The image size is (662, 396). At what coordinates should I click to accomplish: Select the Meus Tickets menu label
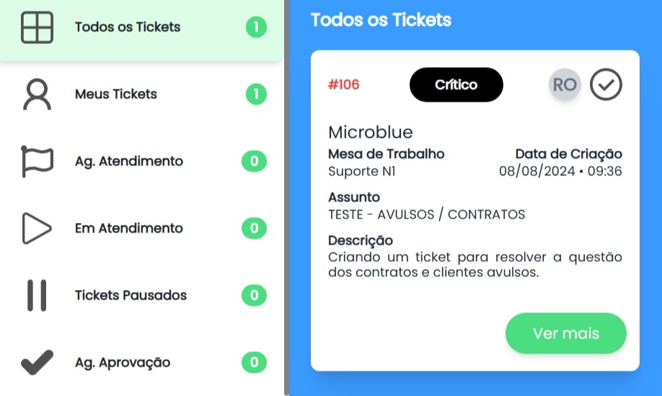click(x=116, y=94)
